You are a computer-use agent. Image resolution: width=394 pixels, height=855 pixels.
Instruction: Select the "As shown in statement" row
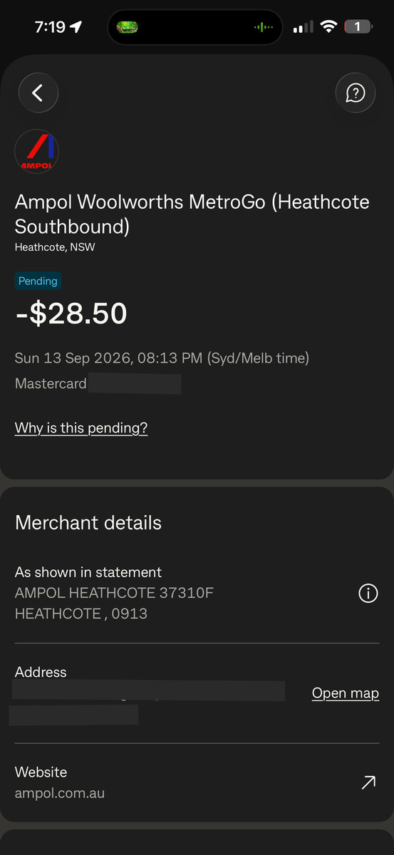[x=197, y=593]
